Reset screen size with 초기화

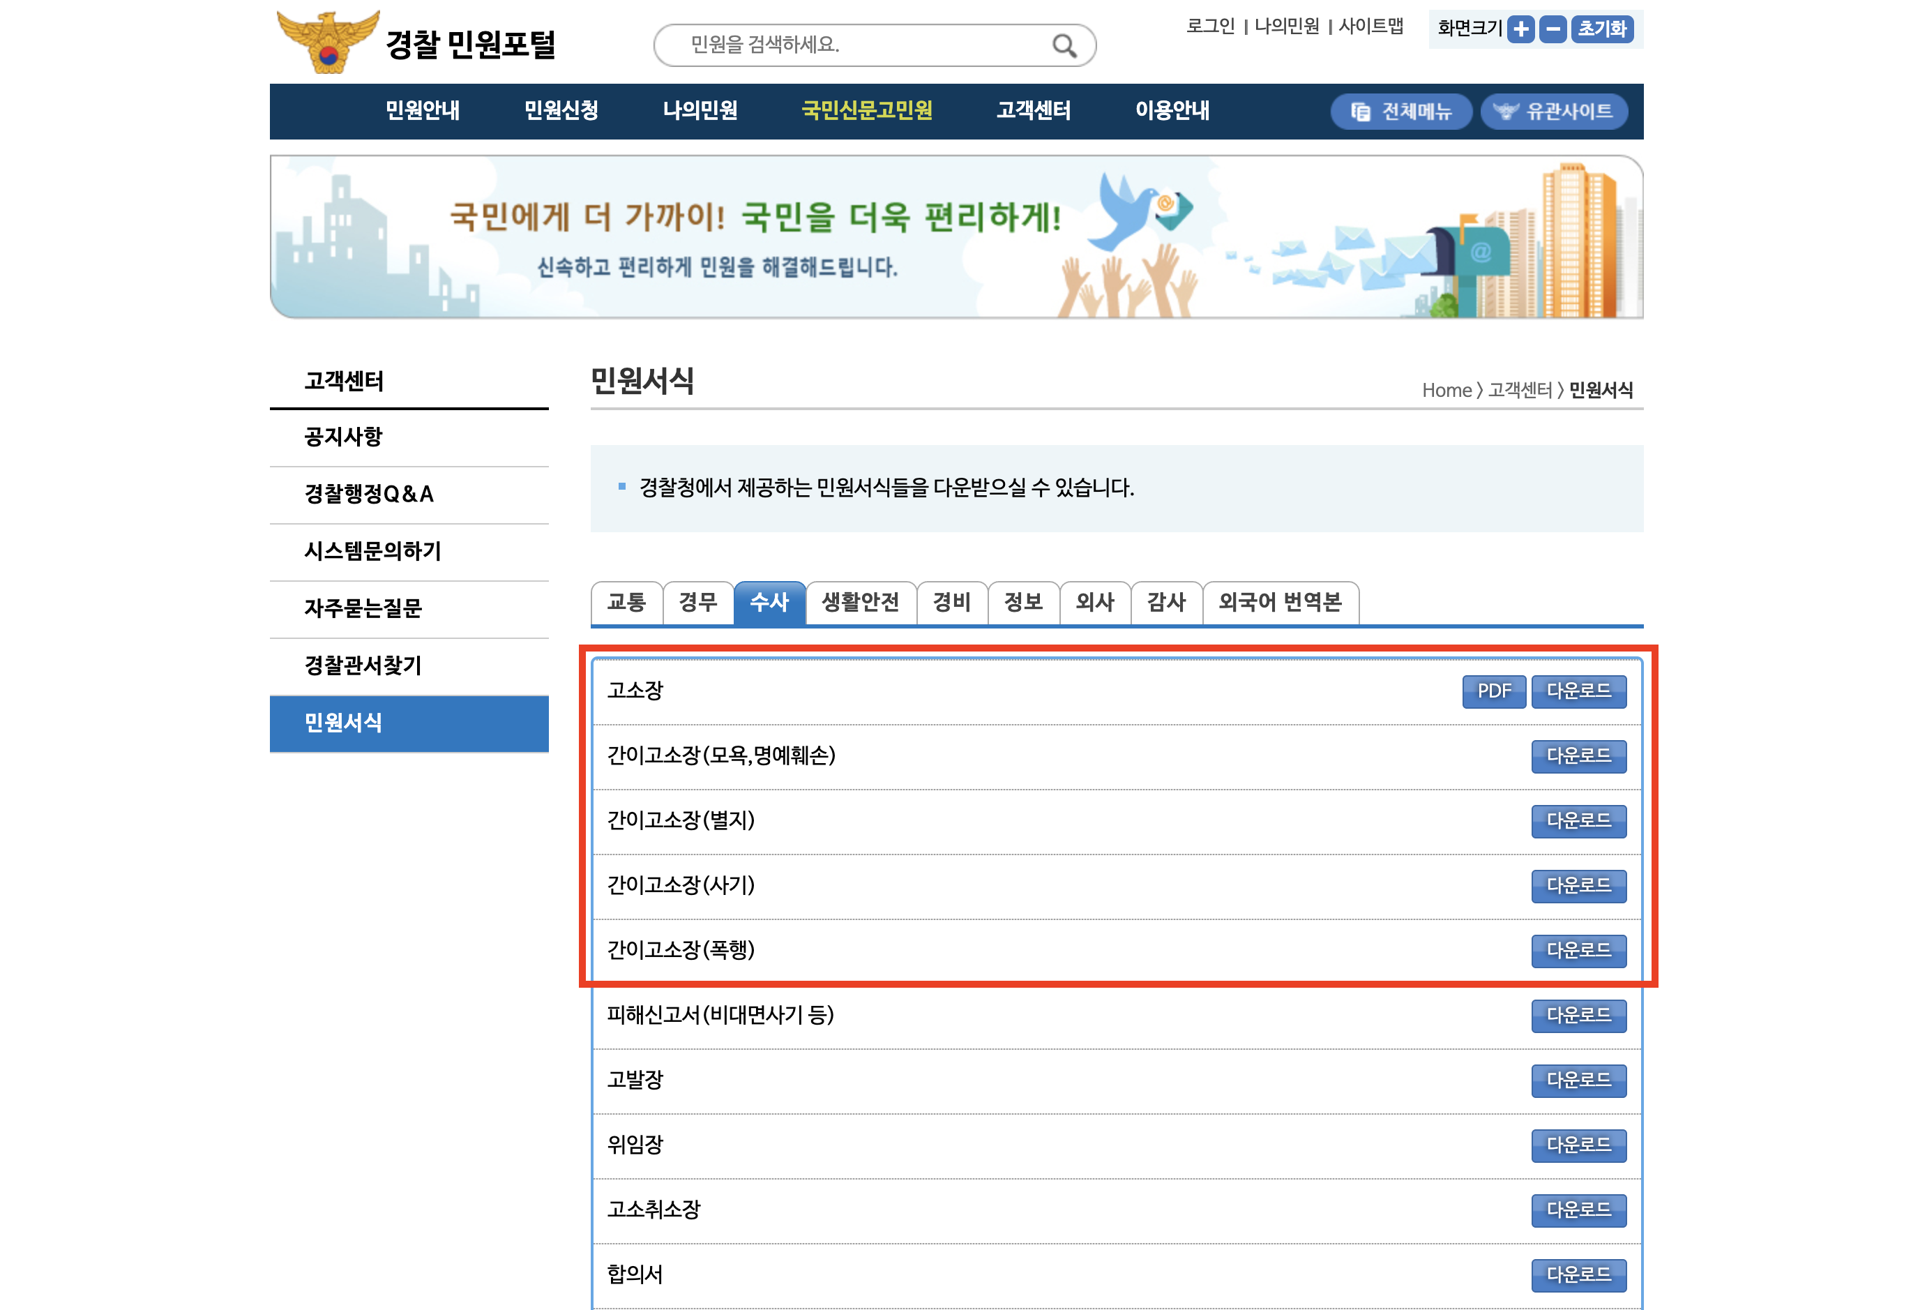pos(1601,29)
